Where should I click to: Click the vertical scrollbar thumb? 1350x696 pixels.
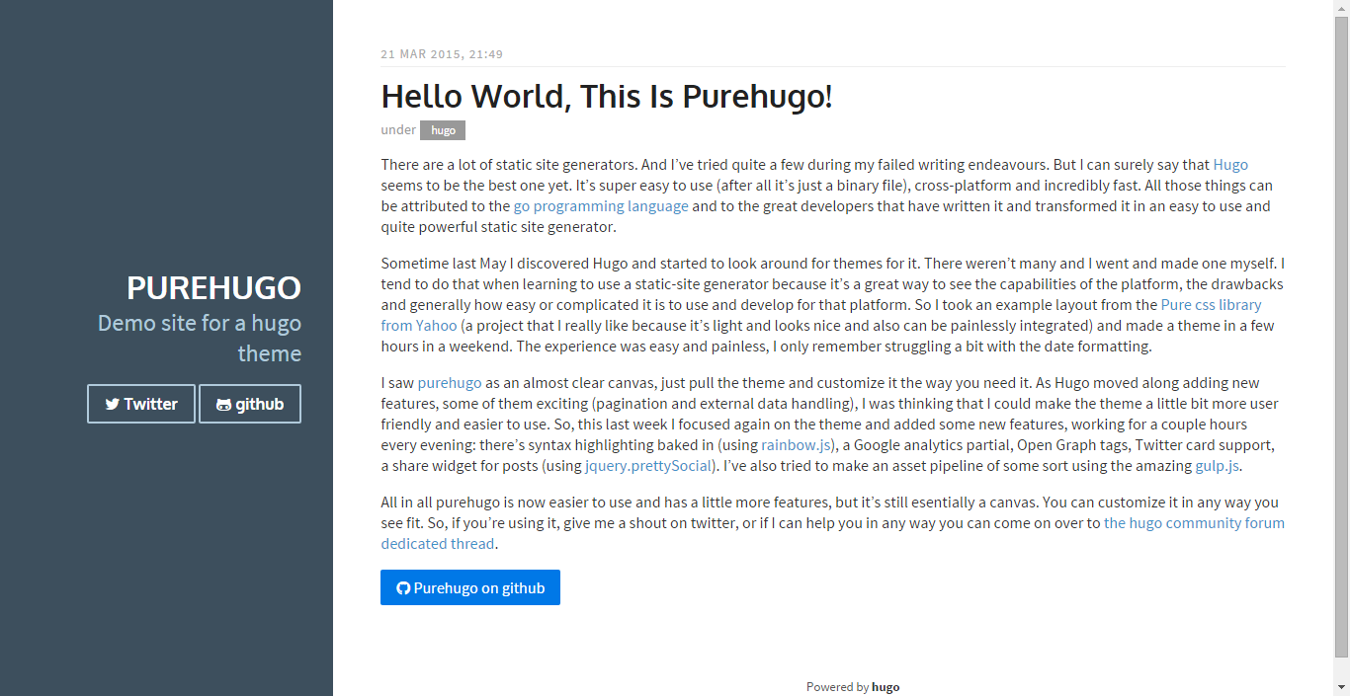(1341, 337)
